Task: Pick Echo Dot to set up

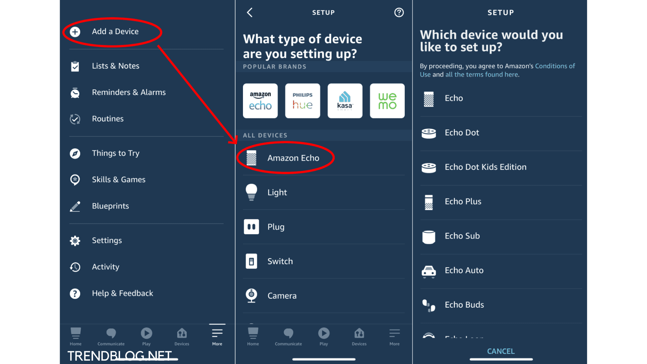Action: coord(501,133)
